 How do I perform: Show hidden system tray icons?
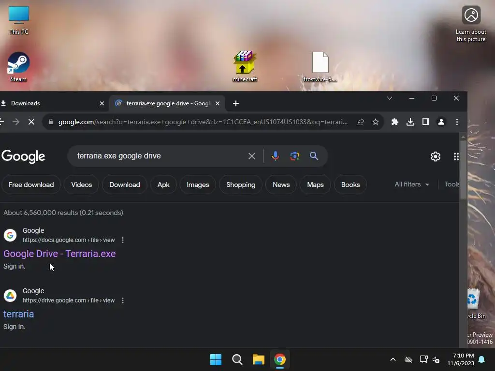393,359
